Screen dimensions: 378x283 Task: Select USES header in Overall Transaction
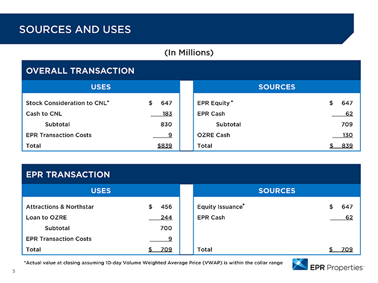pyautogui.click(x=101, y=87)
